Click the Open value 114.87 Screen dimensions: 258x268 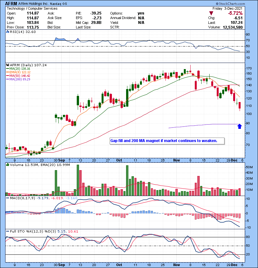[33, 13]
